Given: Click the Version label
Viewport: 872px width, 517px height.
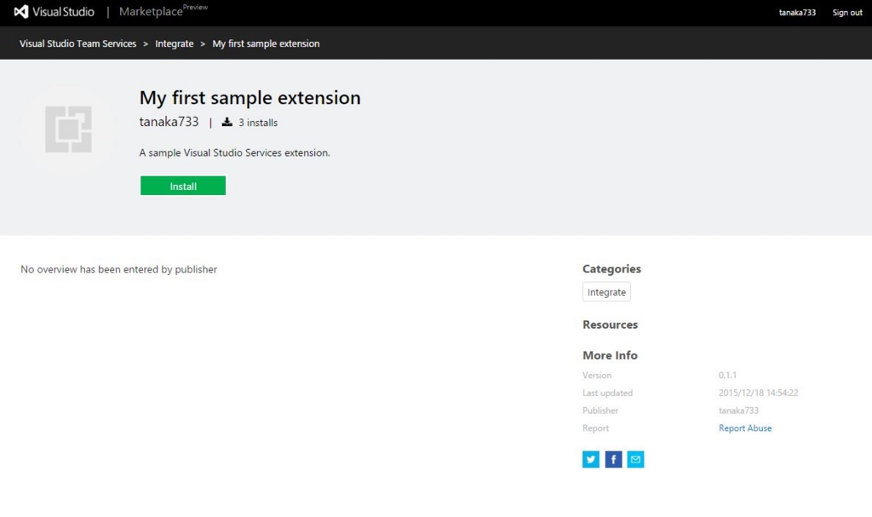Looking at the screenshot, I should coord(597,375).
